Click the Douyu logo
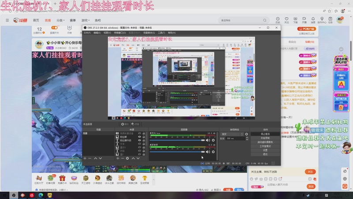Image resolution: width=353 pixels, height=199 pixels. tap(20, 20)
